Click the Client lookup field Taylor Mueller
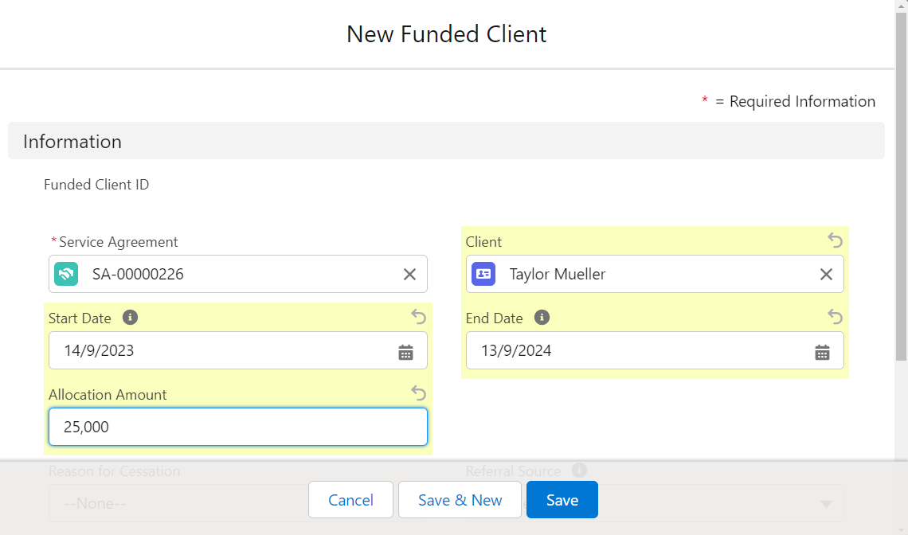Image resolution: width=908 pixels, height=535 pixels. pyautogui.click(x=655, y=274)
